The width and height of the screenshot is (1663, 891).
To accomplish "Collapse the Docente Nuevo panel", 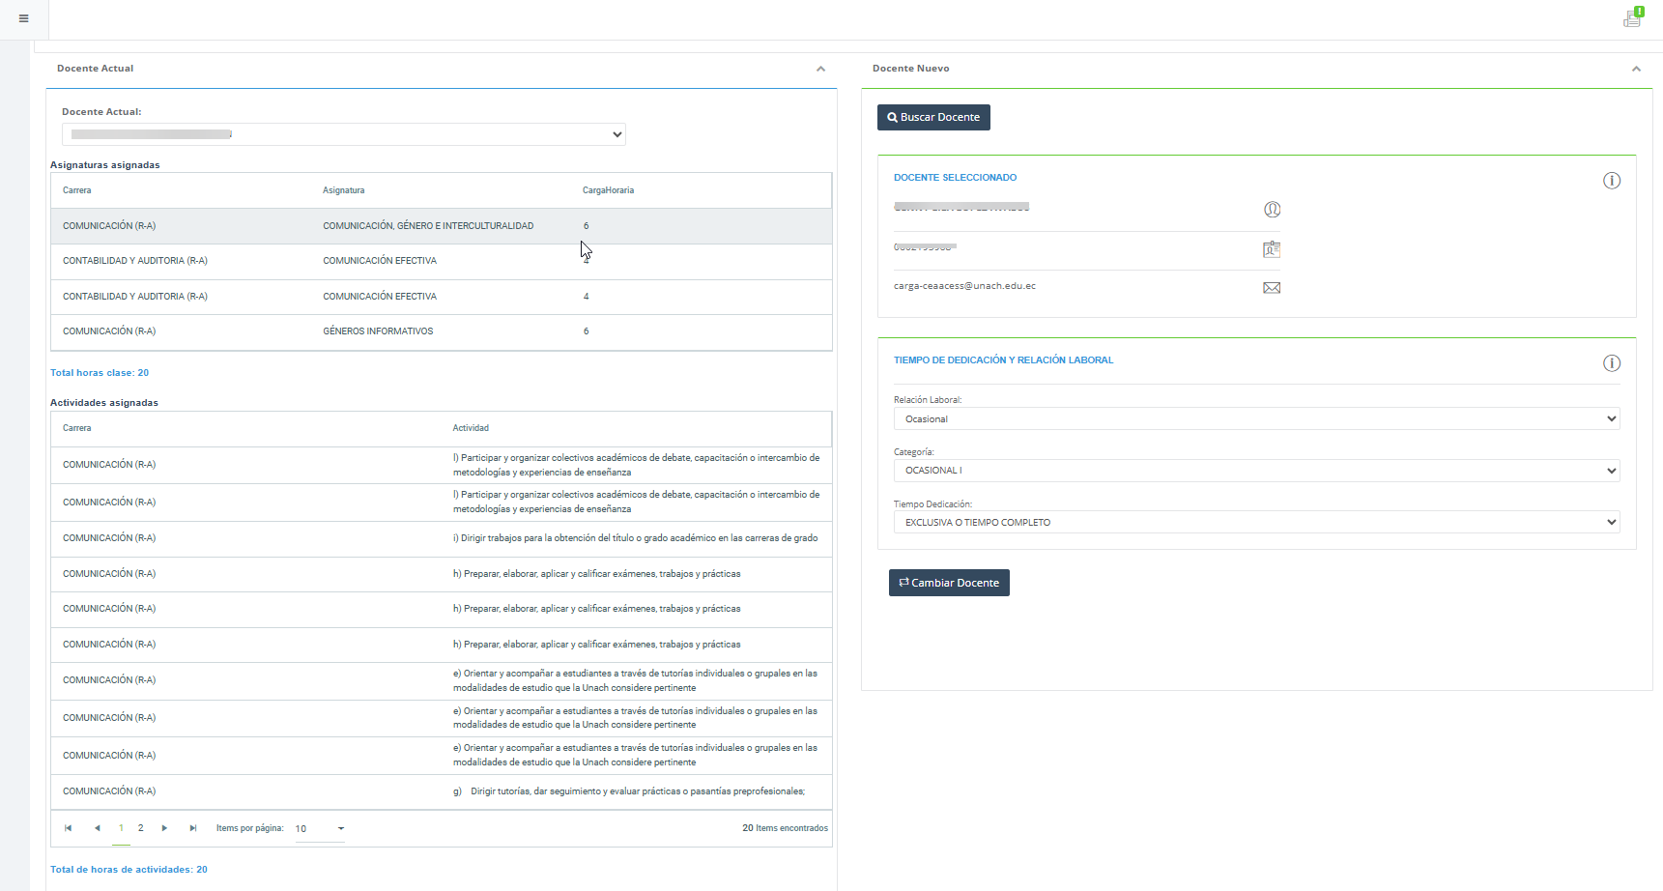I will 1636,69.
